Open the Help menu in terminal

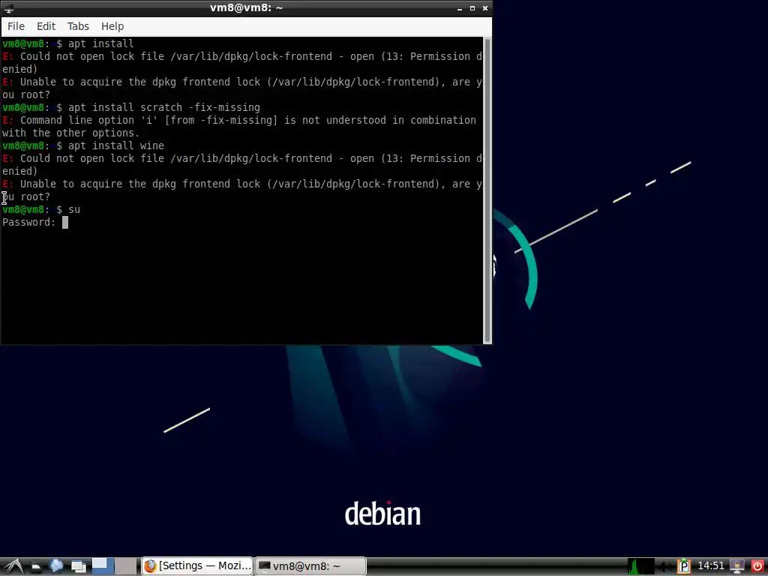112,26
